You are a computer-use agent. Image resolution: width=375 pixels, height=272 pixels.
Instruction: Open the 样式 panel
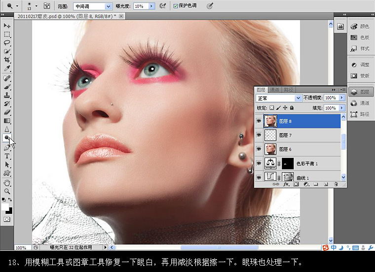[360, 48]
